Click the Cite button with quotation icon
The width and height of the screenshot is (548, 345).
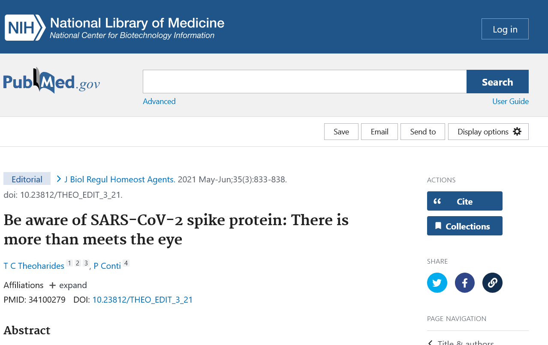[x=464, y=201]
